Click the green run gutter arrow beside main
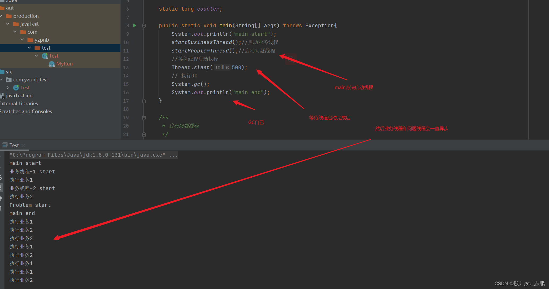The width and height of the screenshot is (549, 289). click(x=134, y=25)
